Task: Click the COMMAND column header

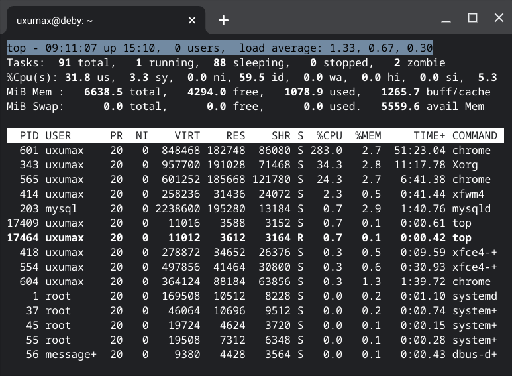Action: coord(474,135)
